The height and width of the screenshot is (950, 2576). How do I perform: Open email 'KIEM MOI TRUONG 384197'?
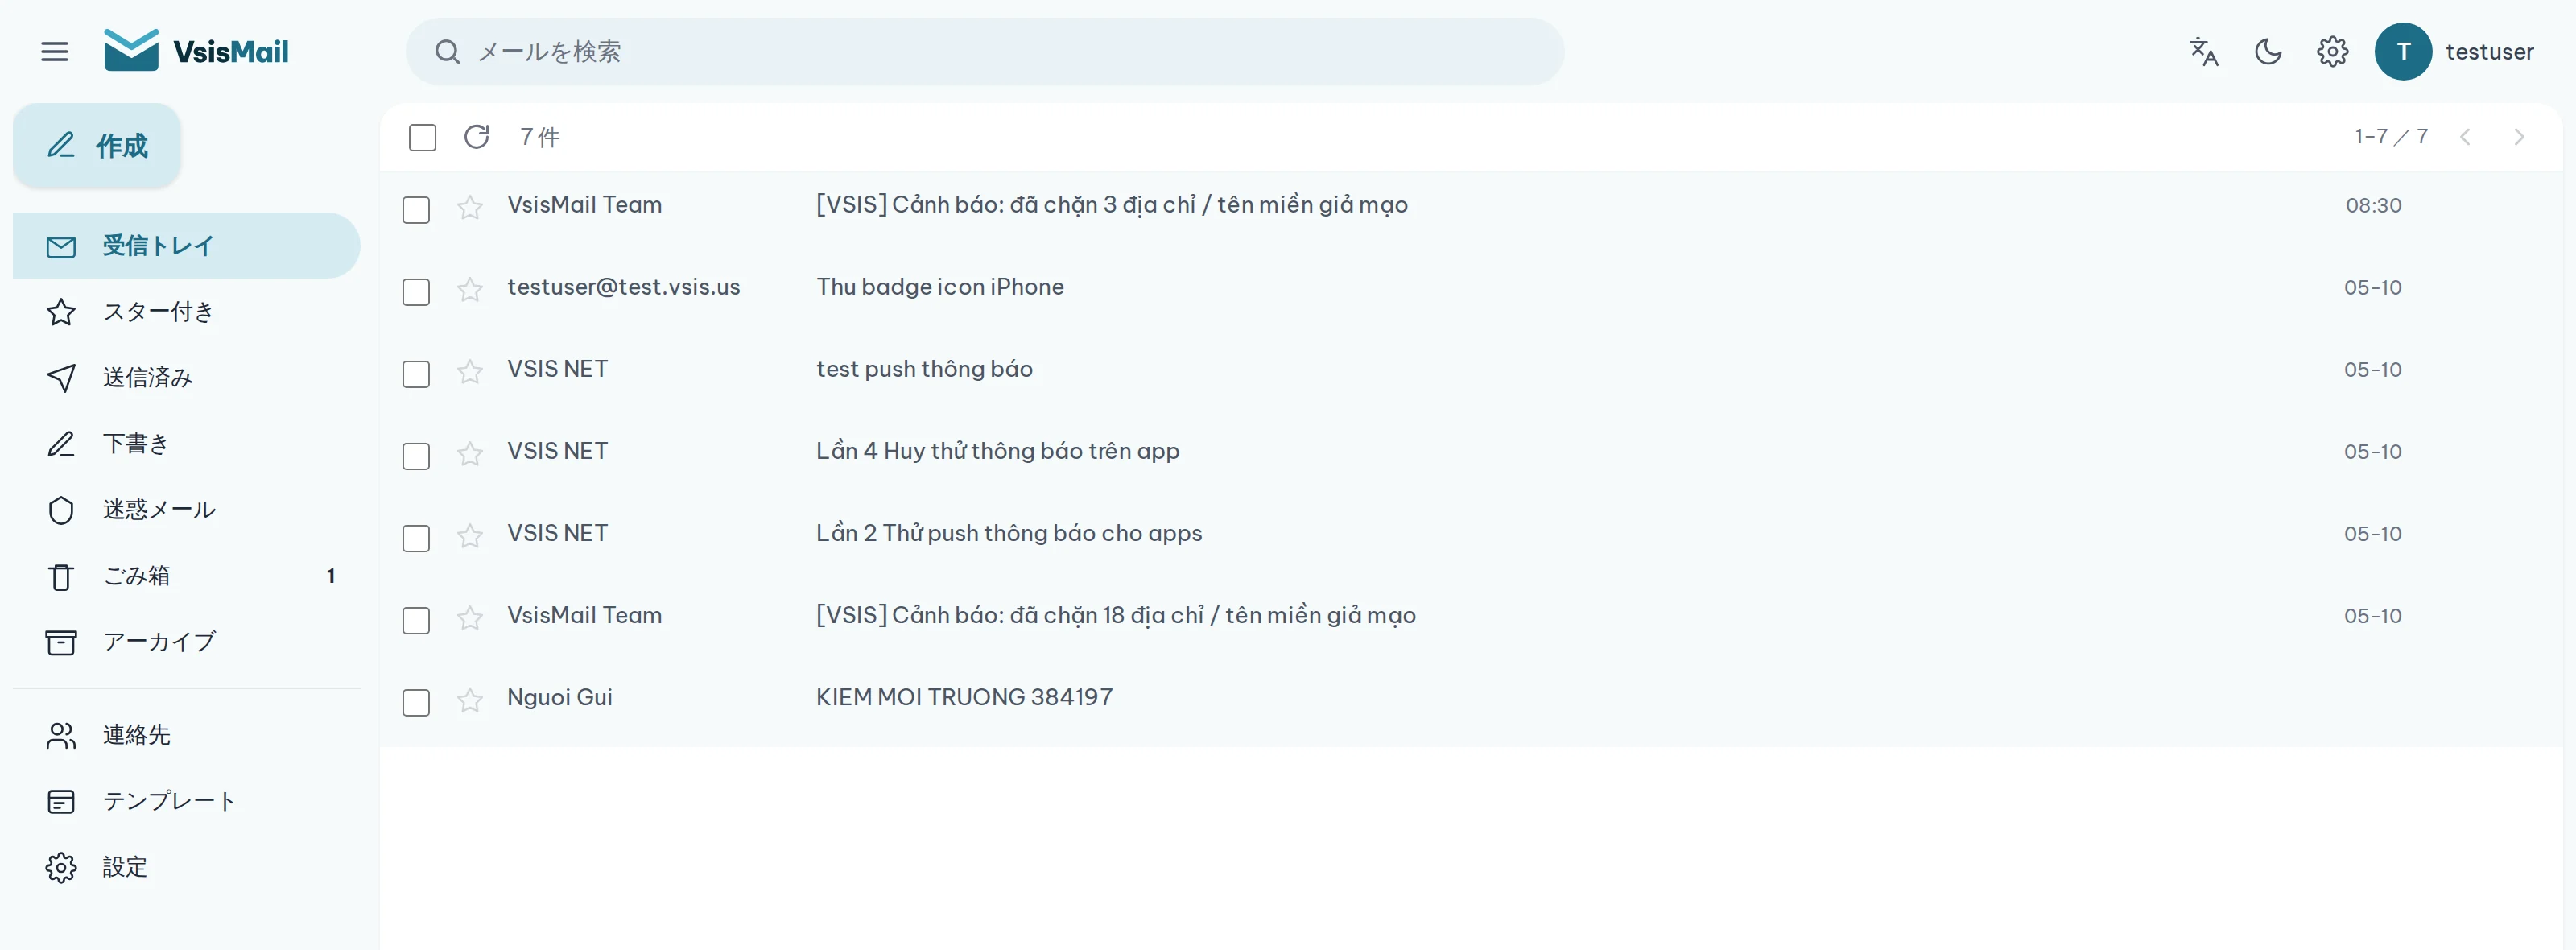click(964, 697)
